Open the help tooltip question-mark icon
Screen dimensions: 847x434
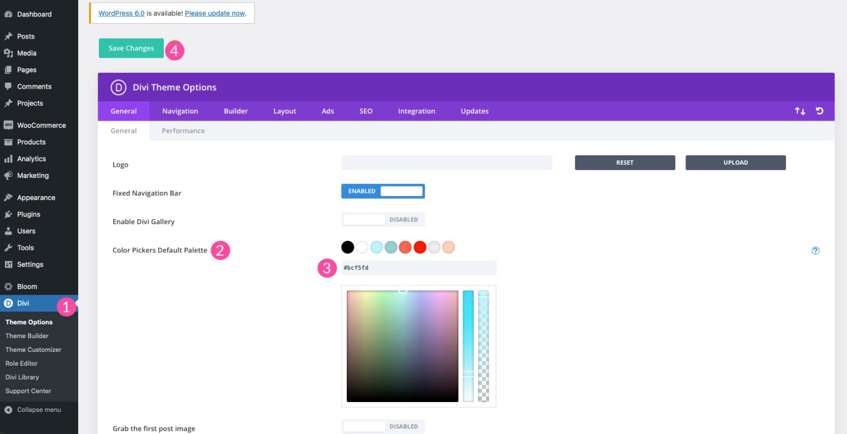(816, 251)
